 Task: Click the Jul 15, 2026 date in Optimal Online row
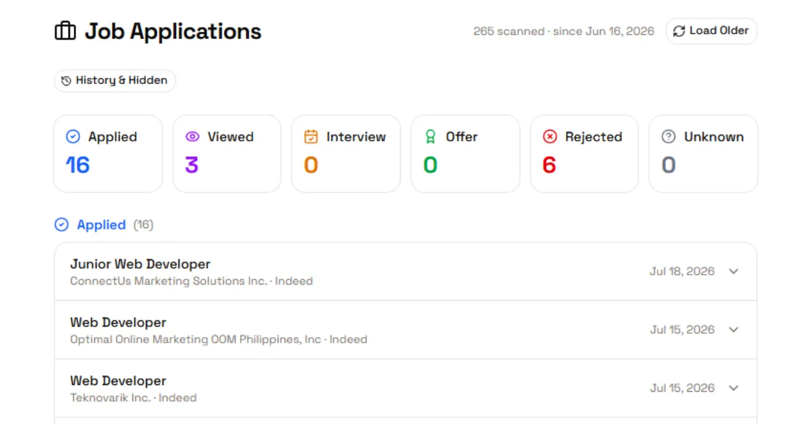[682, 330]
